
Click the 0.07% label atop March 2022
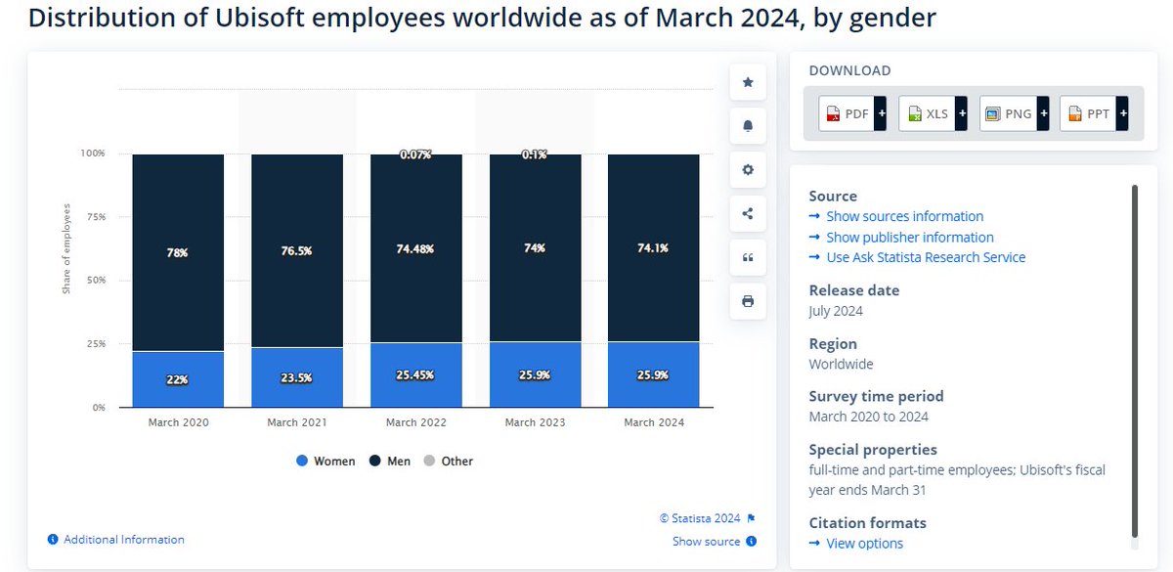pos(416,154)
